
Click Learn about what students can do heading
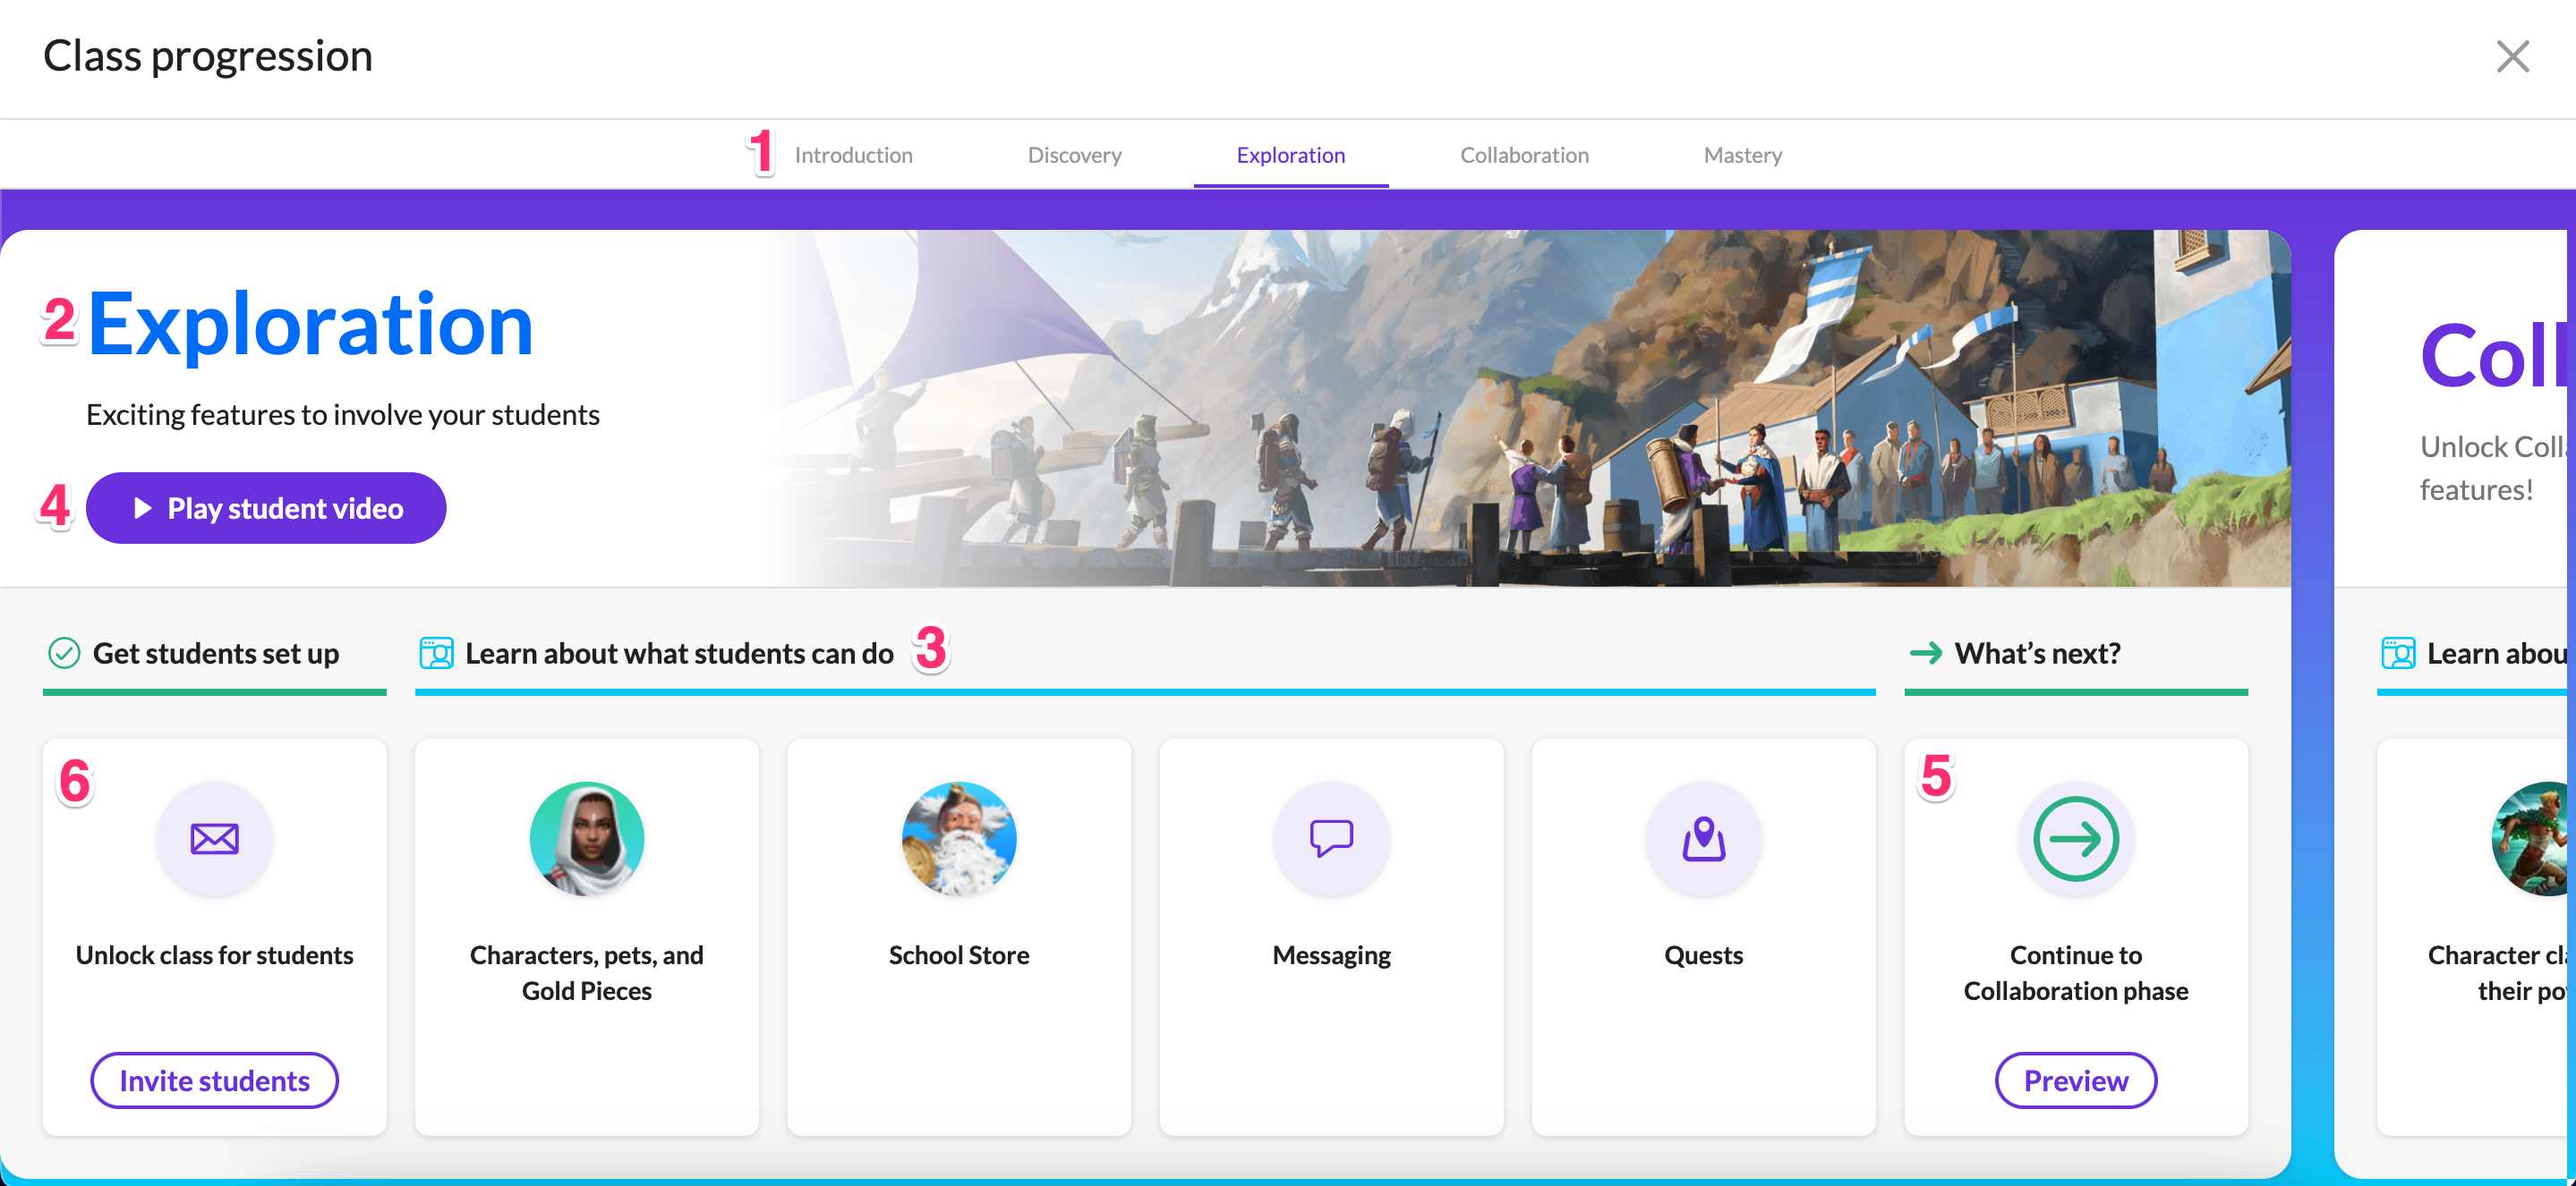(679, 654)
